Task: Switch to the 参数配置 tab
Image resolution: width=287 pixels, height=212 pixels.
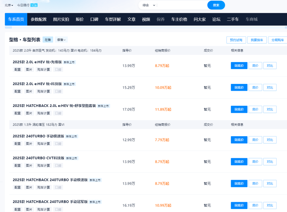Action: point(39,19)
